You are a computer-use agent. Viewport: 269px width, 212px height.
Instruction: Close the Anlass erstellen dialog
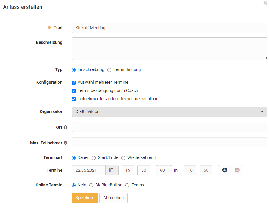pyautogui.click(x=265, y=3)
